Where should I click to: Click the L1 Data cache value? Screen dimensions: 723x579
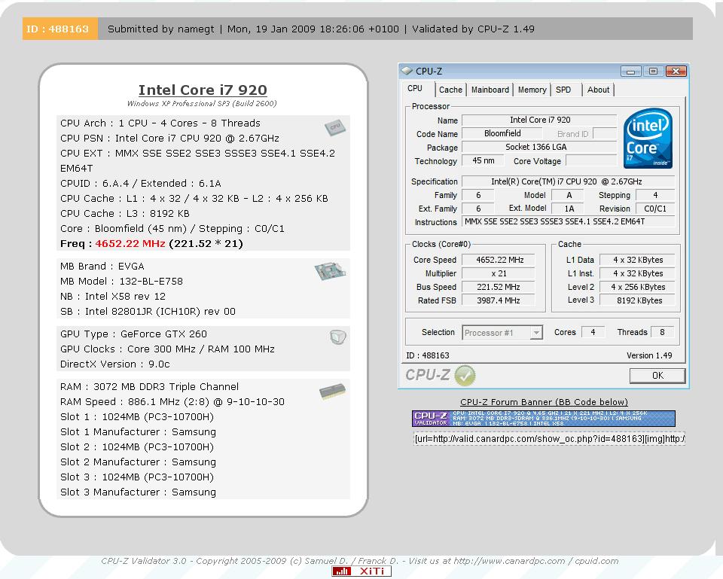(637, 260)
